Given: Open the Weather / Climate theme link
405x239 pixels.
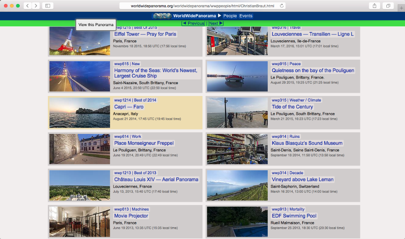Looking at the screenshot, I should click(x=305, y=100).
